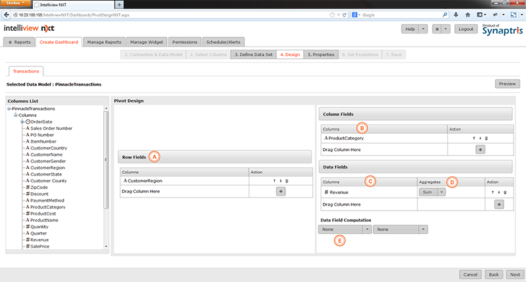Click the Next button
This screenshot has height=282, width=526.
pos(514,274)
